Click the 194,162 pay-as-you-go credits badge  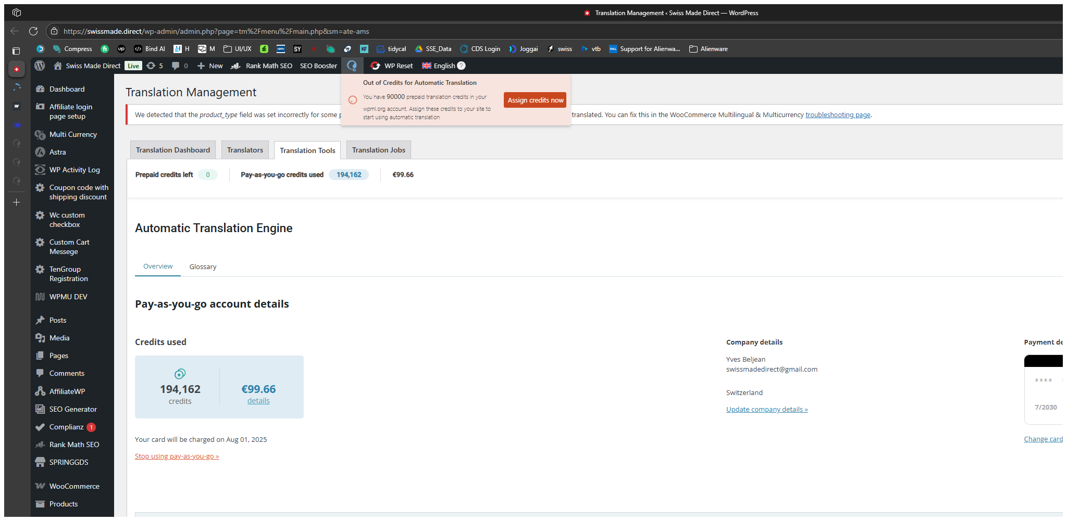(349, 175)
